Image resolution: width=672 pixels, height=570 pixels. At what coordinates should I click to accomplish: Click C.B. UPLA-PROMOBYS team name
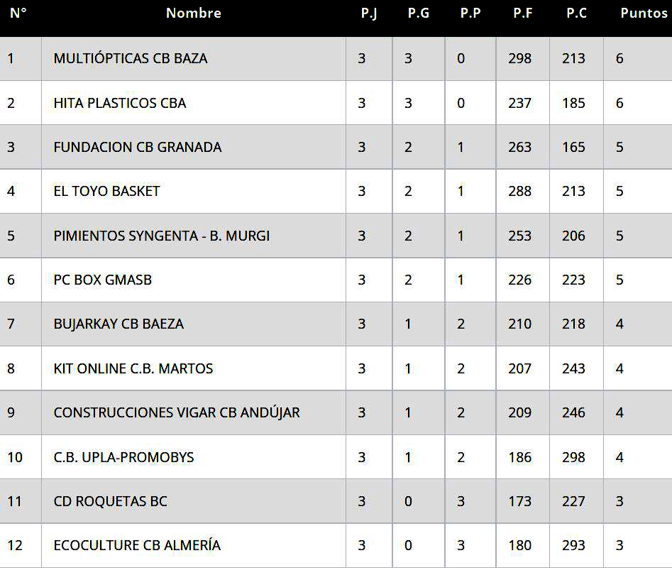click(123, 457)
